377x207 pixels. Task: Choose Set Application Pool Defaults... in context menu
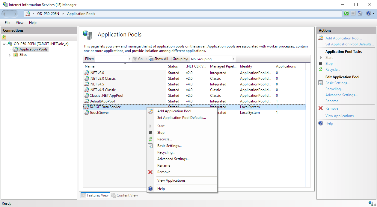point(182,118)
